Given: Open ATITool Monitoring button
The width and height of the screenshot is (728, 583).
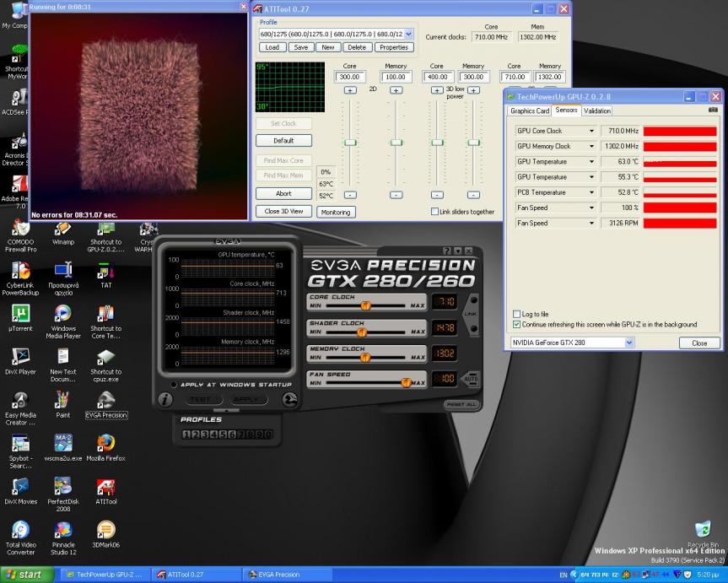Looking at the screenshot, I should point(336,213).
